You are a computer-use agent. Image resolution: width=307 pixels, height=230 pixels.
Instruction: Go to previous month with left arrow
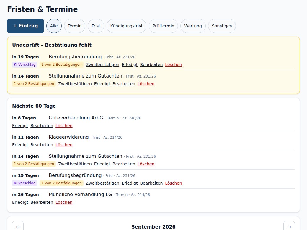pyautogui.click(x=18, y=226)
